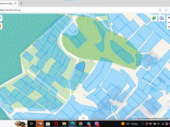Open Google Chrome from taskbar
This screenshot has height=127, width=170.
click(80, 124)
